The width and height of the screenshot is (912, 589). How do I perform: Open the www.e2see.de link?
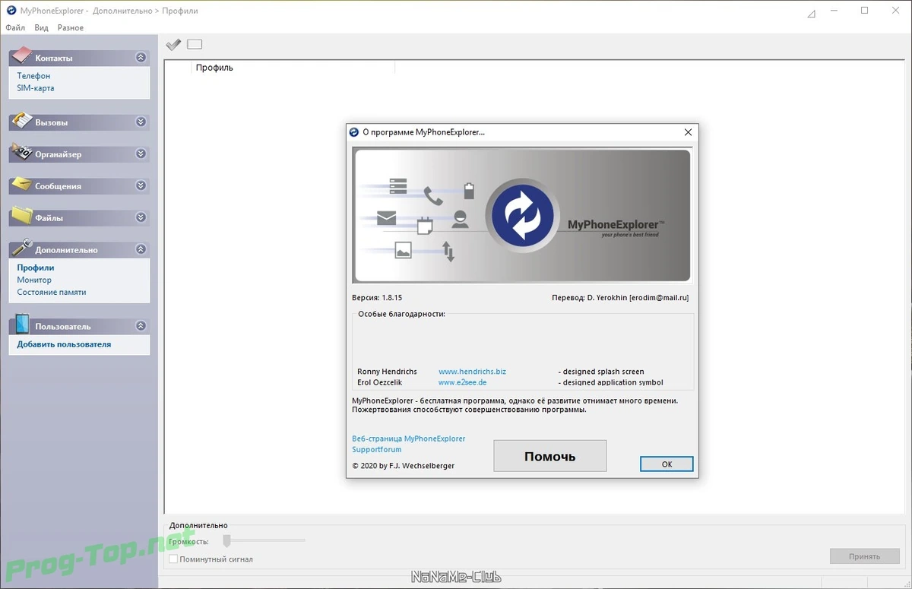coord(462,382)
